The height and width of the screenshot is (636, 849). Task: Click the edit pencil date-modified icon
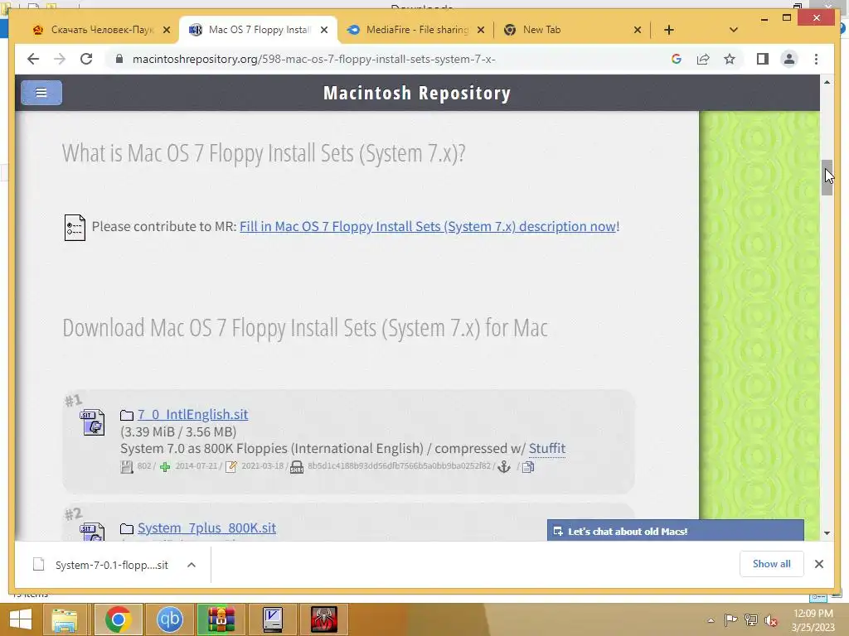[x=231, y=467]
